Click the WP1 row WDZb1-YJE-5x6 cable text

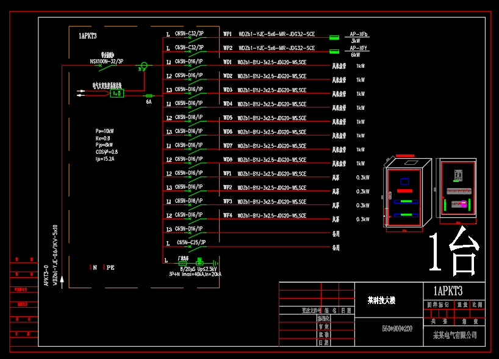coord(277,34)
